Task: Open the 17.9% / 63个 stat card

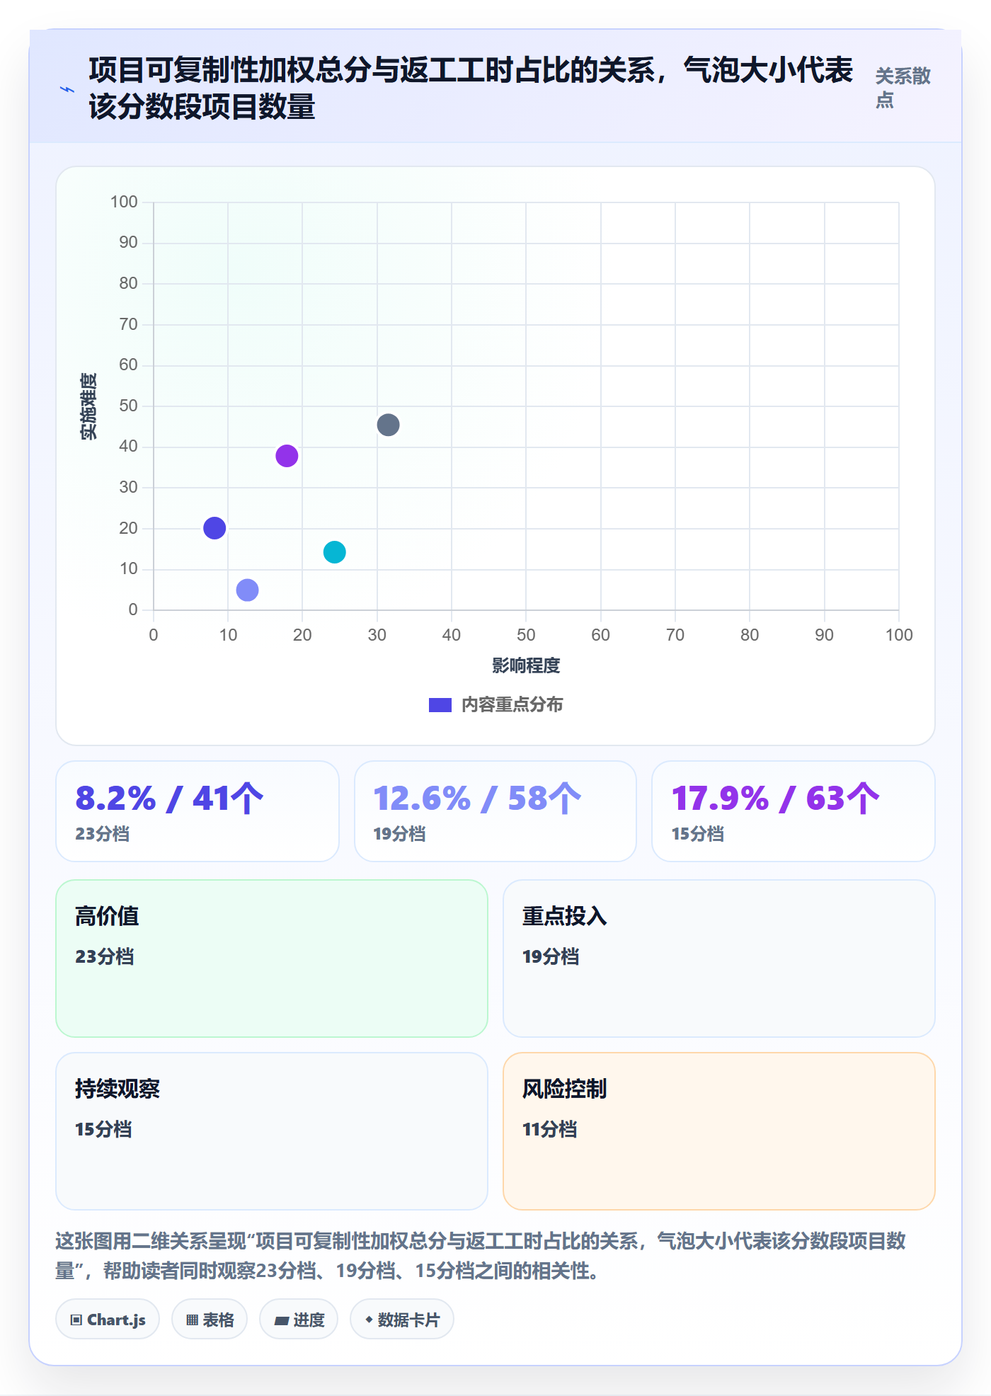Action: pyautogui.click(x=794, y=811)
